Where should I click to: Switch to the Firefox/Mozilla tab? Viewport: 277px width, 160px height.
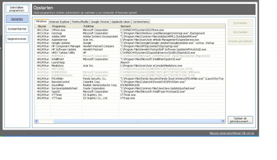(80, 22)
